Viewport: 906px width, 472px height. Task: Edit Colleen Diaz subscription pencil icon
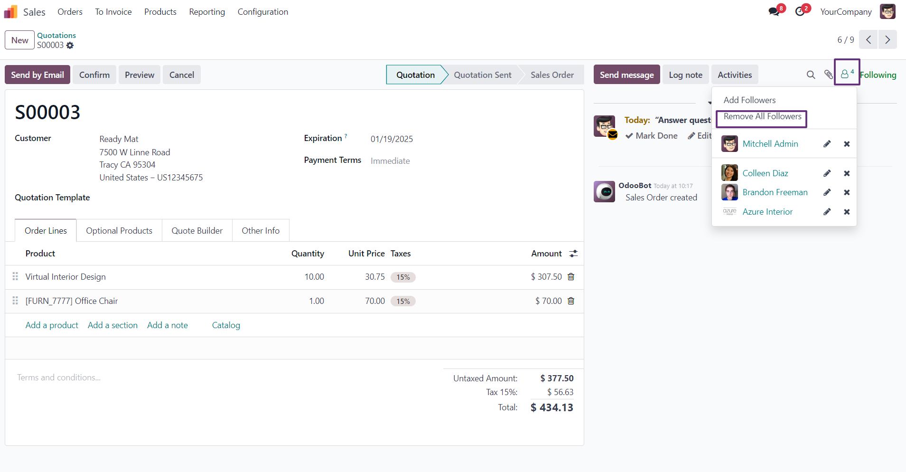pyautogui.click(x=827, y=173)
